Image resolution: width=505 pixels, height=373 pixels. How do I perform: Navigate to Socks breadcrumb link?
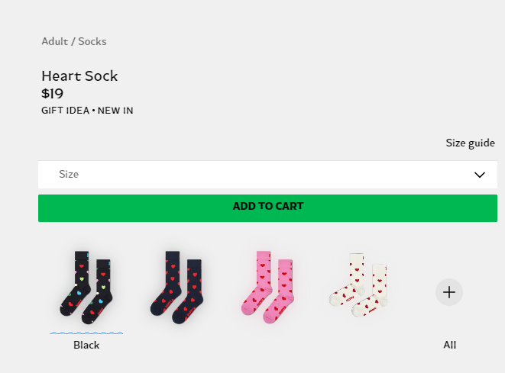92,41
